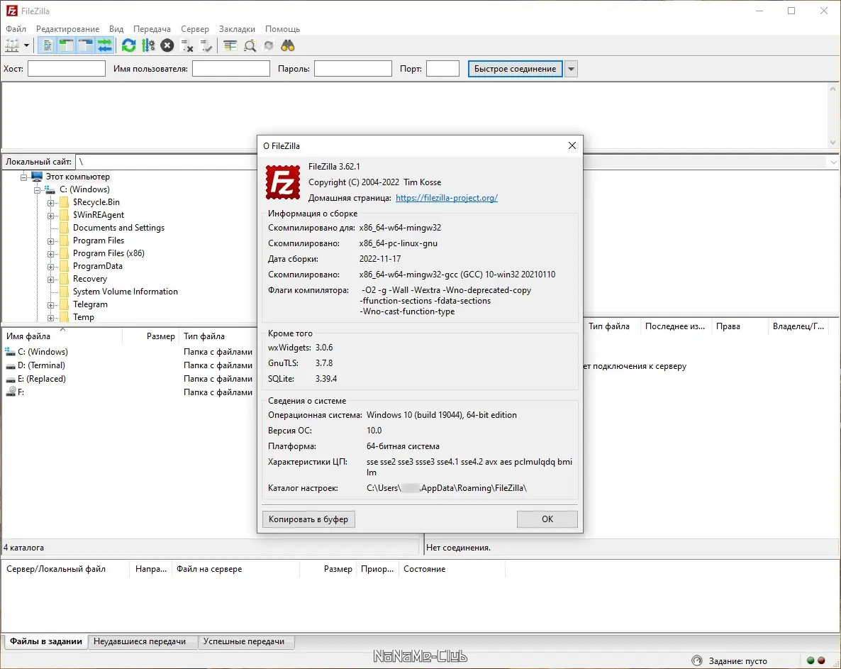This screenshot has width=841, height=669.
Task: Open the Site Manager icon
Action: 12,45
